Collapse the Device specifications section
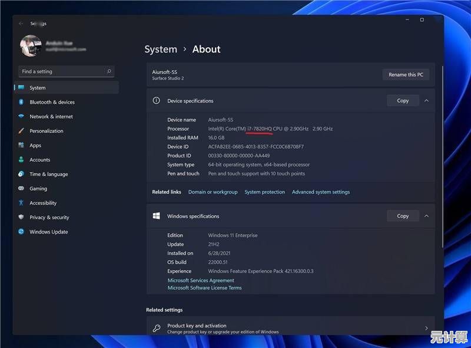 click(426, 100)
